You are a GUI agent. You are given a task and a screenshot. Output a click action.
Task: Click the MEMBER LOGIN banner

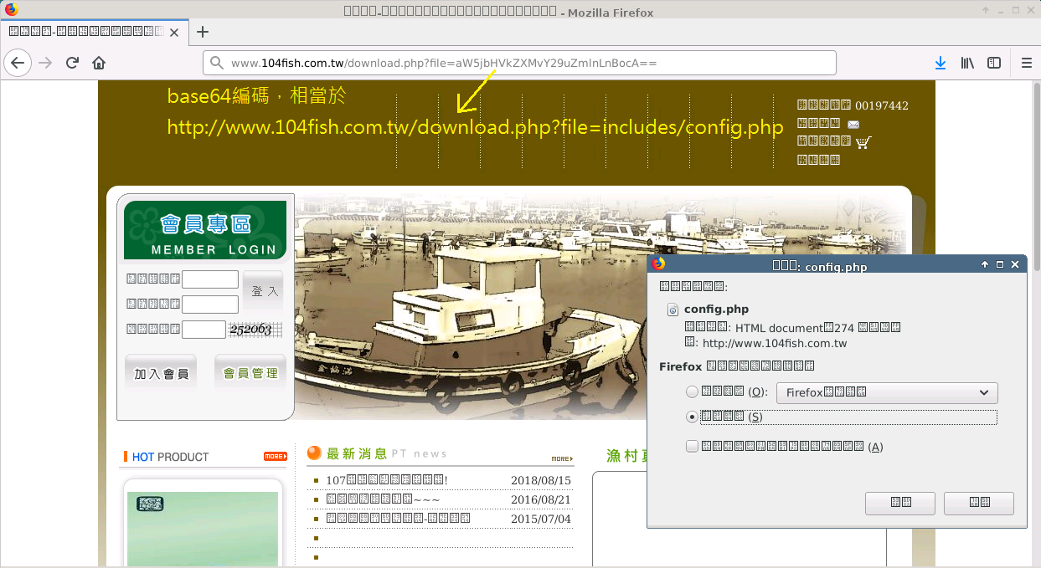205,230
